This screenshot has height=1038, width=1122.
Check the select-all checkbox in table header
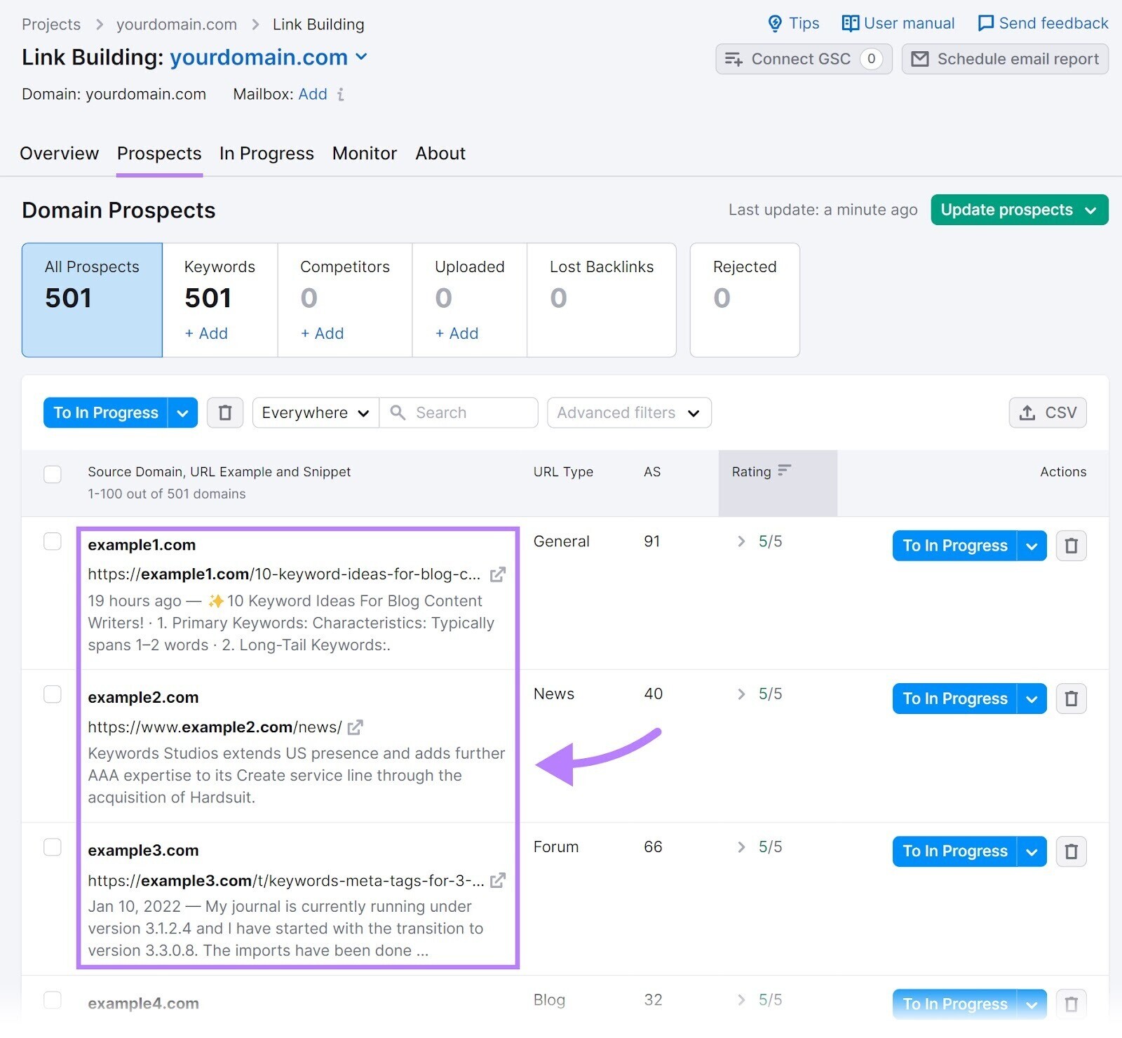52,474
